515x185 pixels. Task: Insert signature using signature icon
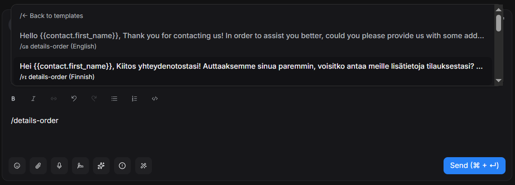pos(80,166)
